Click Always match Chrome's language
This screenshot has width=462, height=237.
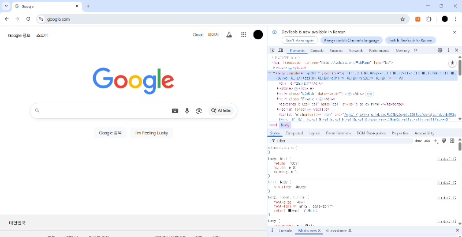(352, 40)
